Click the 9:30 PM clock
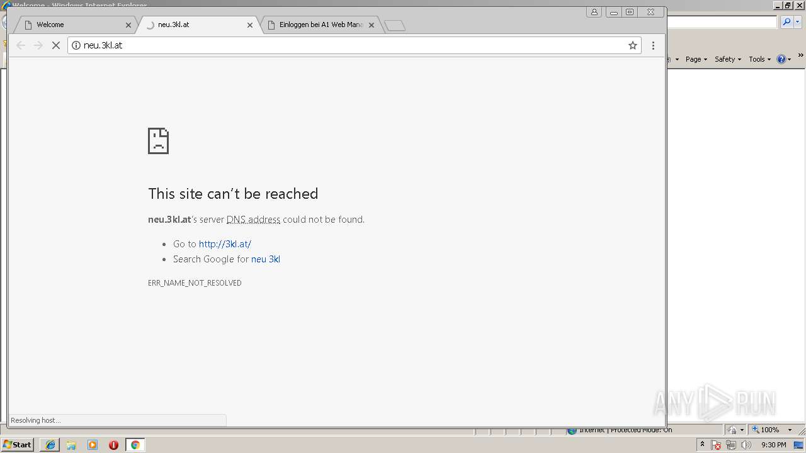 coord(773,445)
